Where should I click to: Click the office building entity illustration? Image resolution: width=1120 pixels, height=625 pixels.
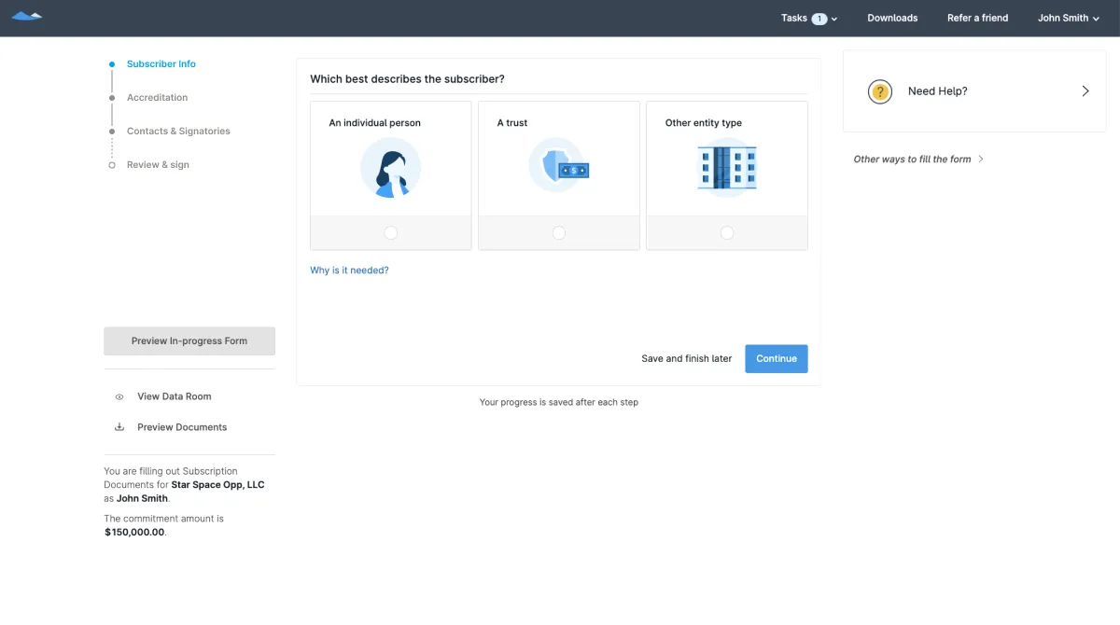point(727,168)
